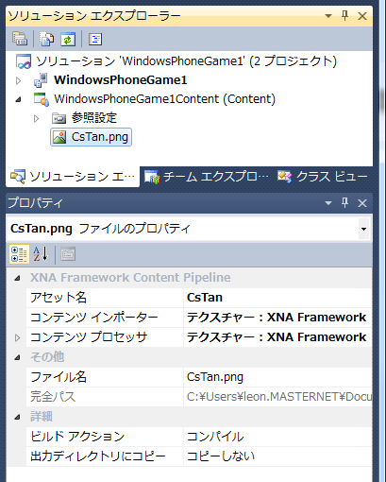The width and height of the screenshot is (386, 482).
Task: Pin the Solution Explorer panel
Action: [x=344, y=15]
